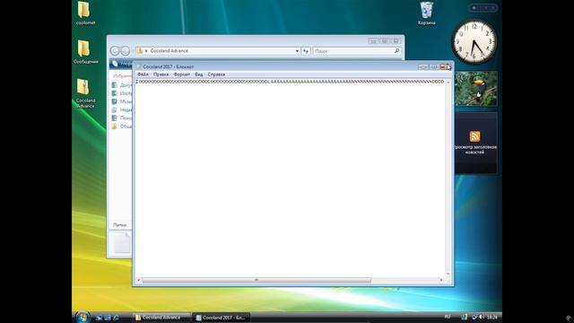Click the Explorer search magnifier icon
This screenshot has height=323, width=574.
coord(396,51)
